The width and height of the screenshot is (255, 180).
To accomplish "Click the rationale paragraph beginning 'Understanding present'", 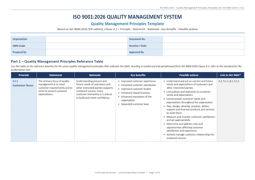I will click(95, 89).
